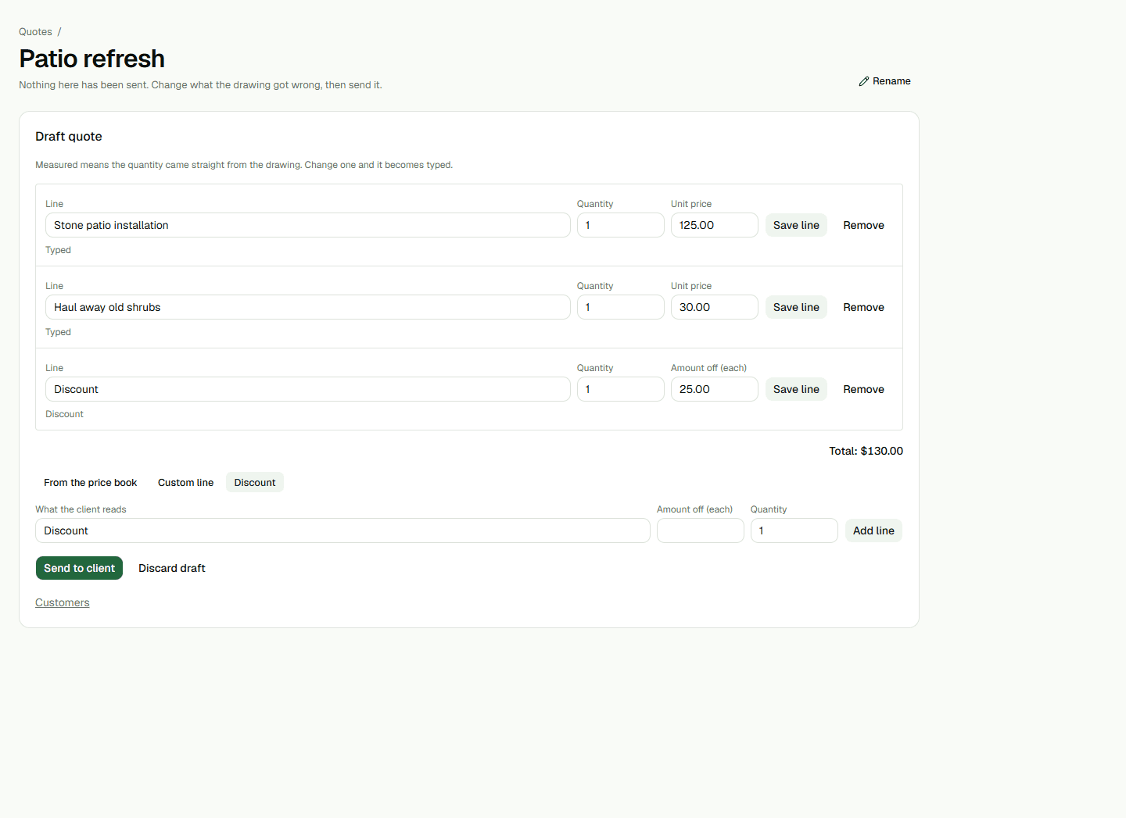Remove the existing Discount line
Image resolution: width=1126 pixels, height=818 pixels.
(863, 389)
